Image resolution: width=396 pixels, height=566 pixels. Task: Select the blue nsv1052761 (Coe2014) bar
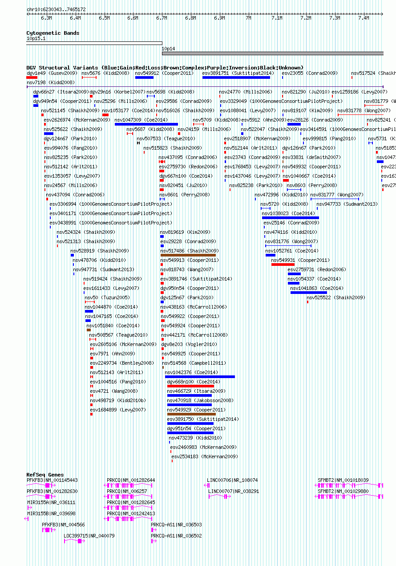click(x=271, y=255)
